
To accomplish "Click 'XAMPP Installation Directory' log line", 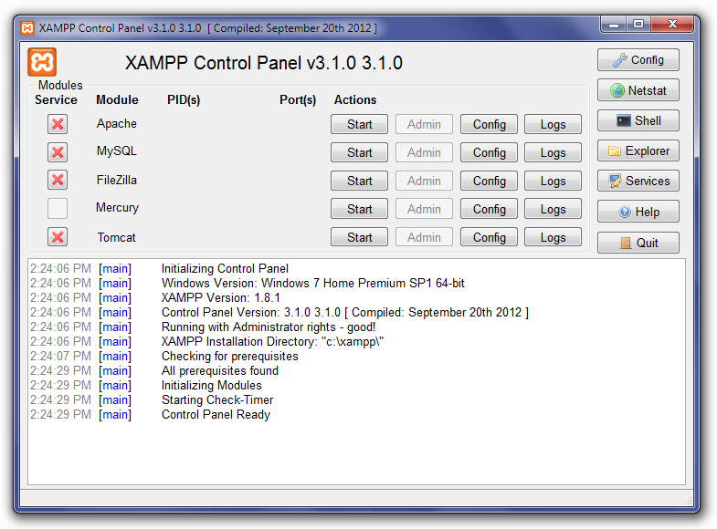I will click(272, 341).
